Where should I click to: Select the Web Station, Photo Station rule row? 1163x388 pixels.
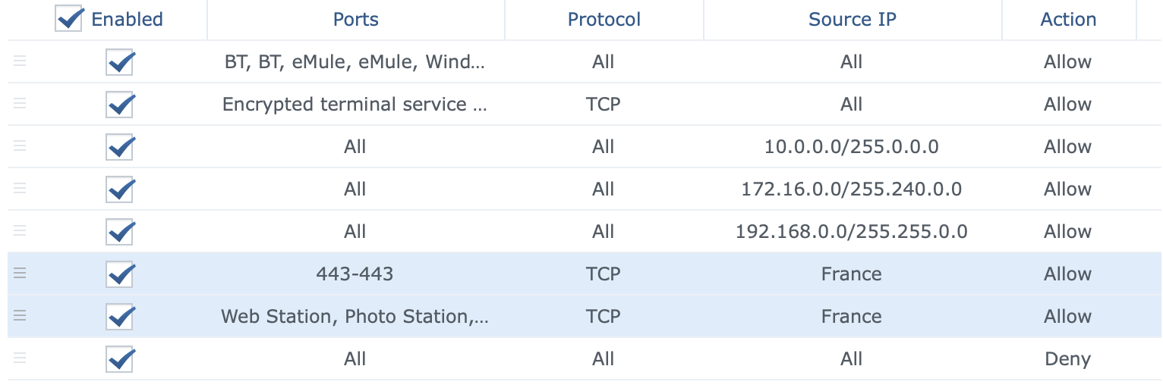pos(355,316)
